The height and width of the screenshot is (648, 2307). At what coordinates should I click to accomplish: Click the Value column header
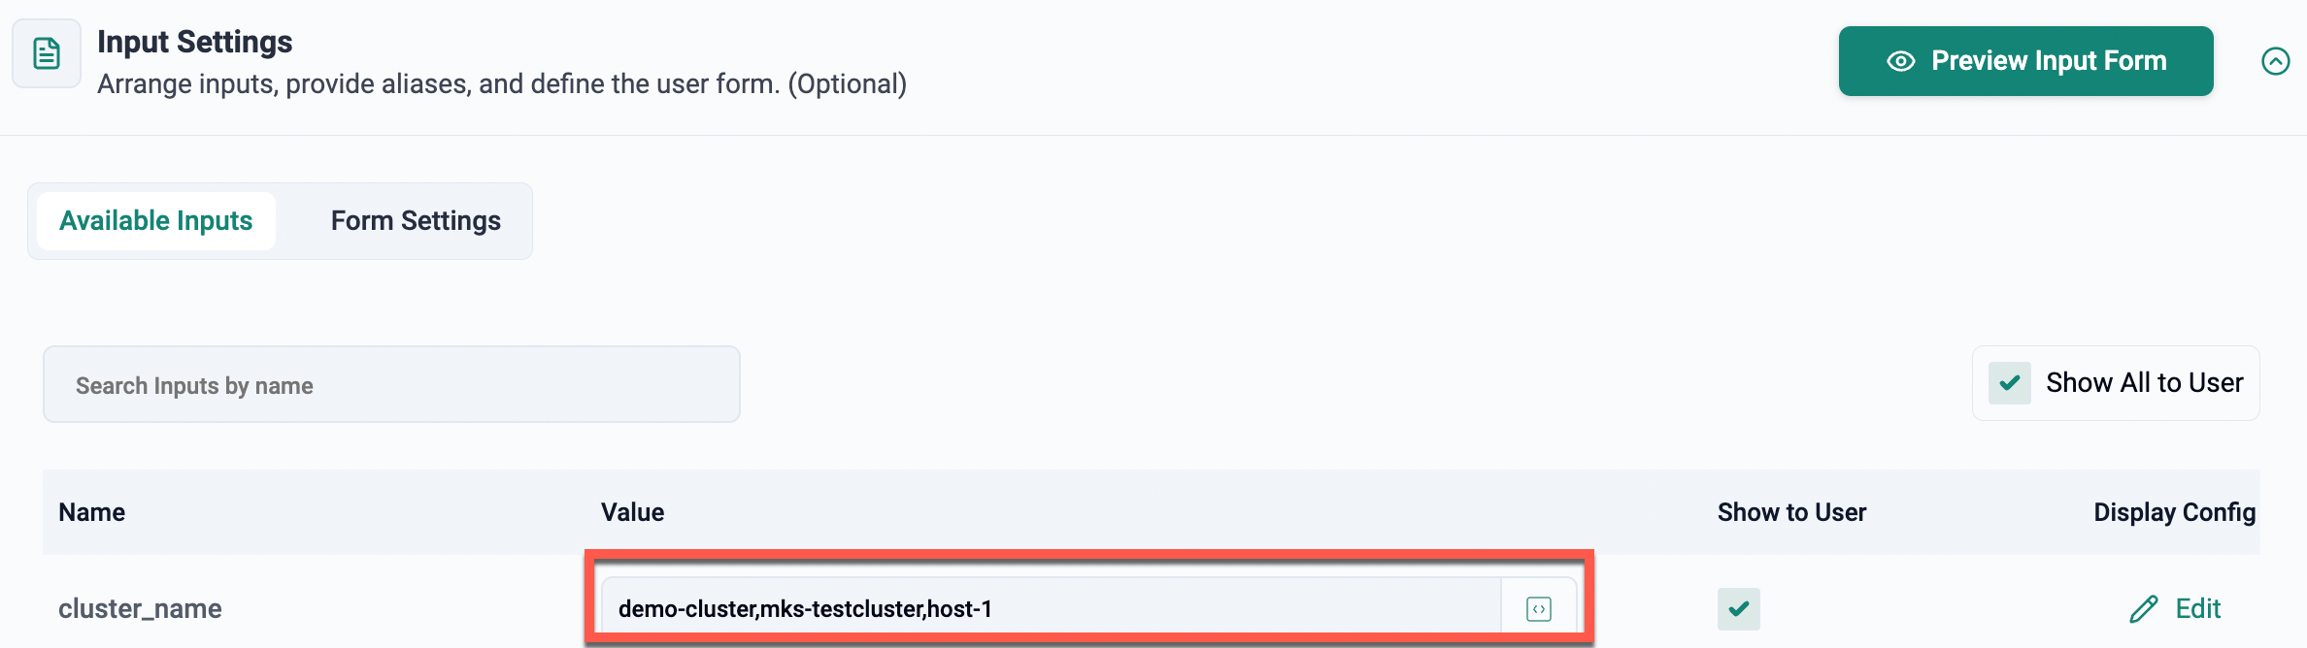pyautogui.click(x=632, y=512)
